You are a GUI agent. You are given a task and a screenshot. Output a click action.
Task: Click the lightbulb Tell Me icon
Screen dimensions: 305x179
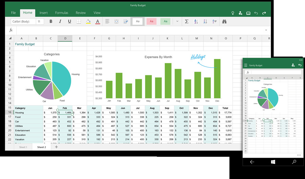point(233,13)
